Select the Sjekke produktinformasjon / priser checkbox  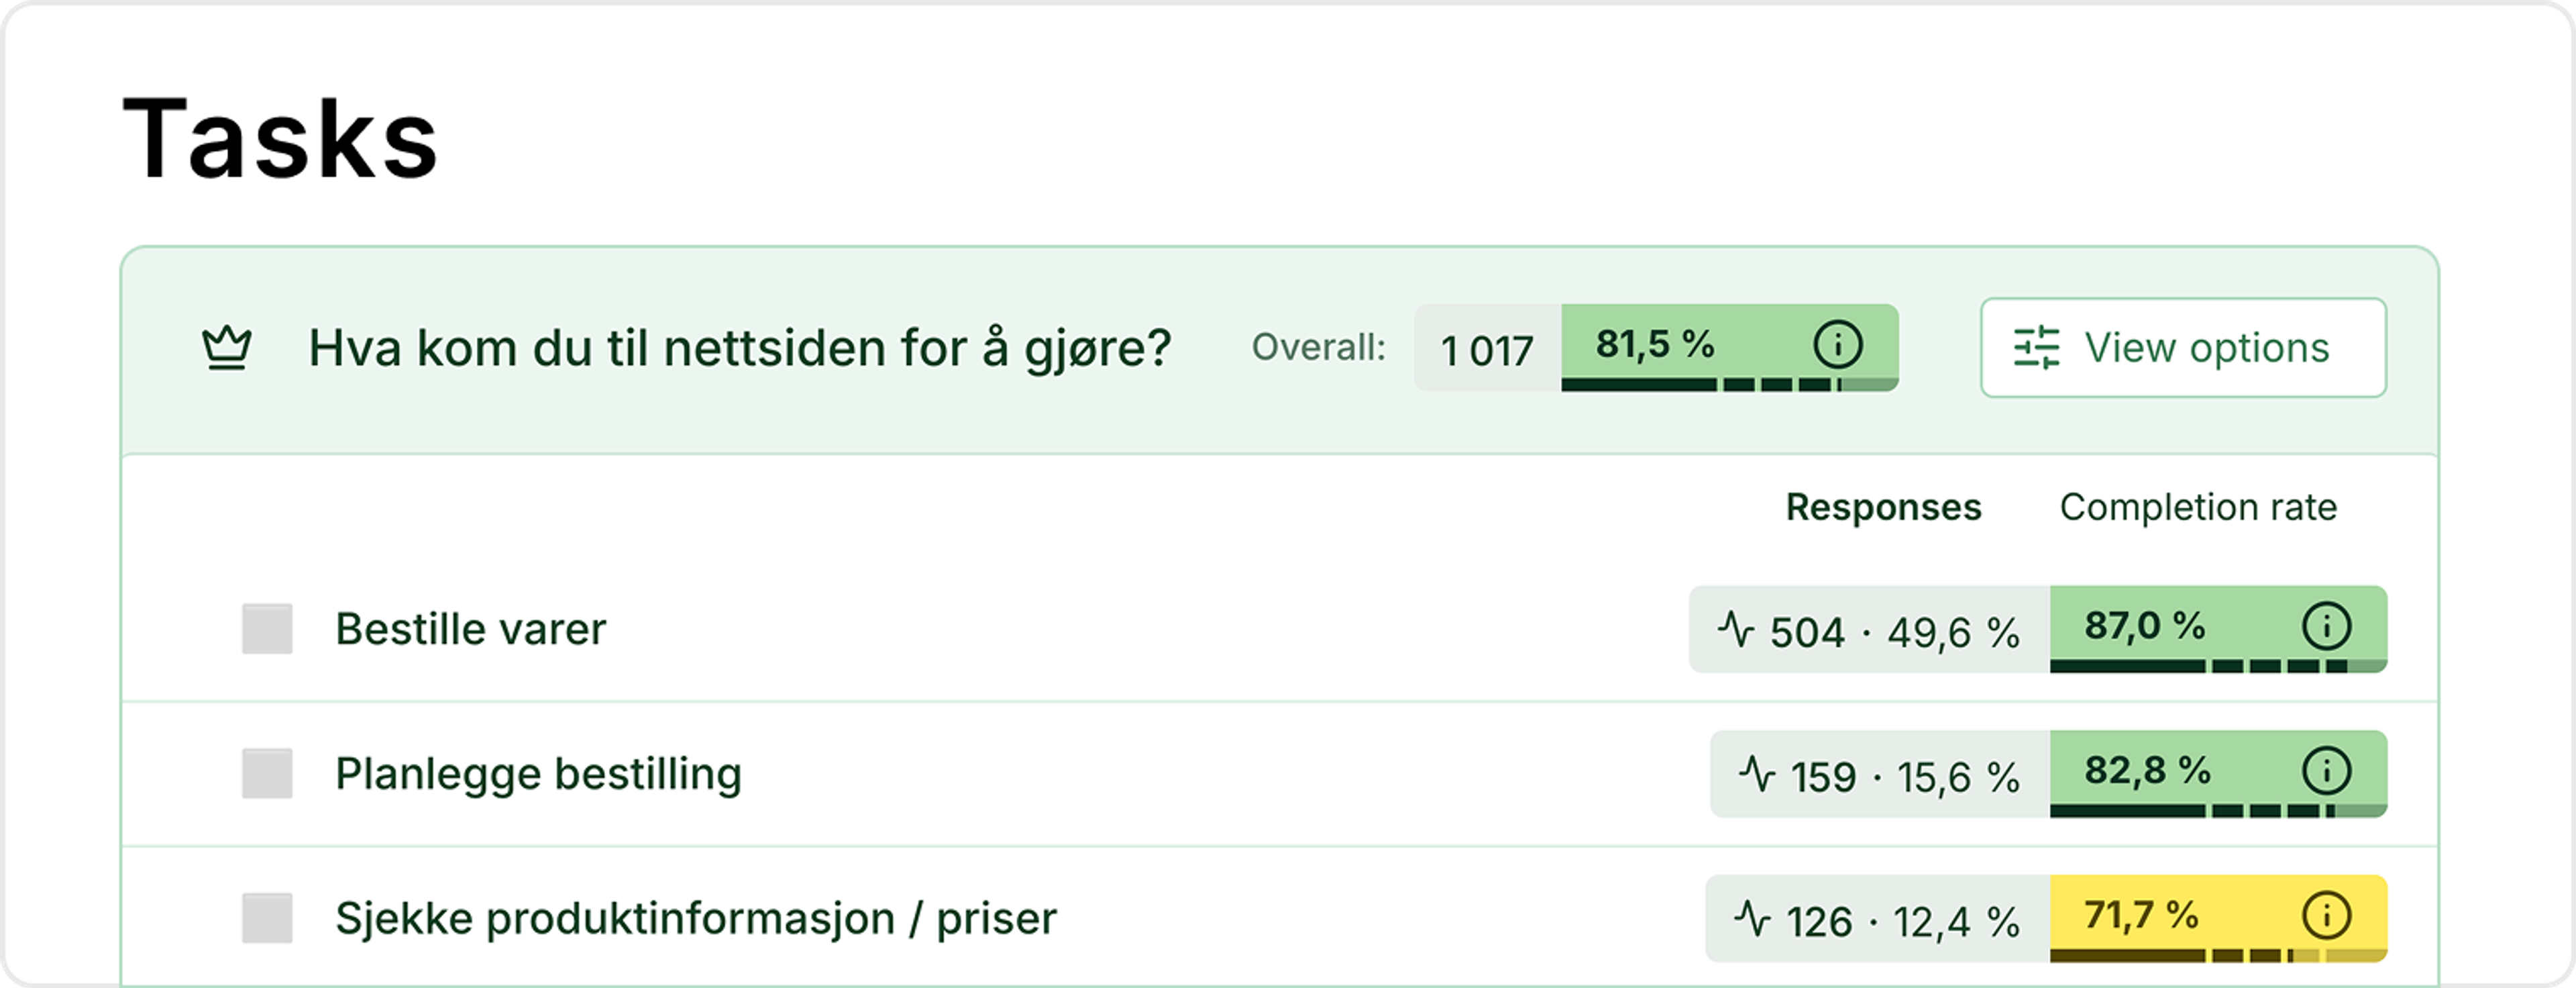267,918
